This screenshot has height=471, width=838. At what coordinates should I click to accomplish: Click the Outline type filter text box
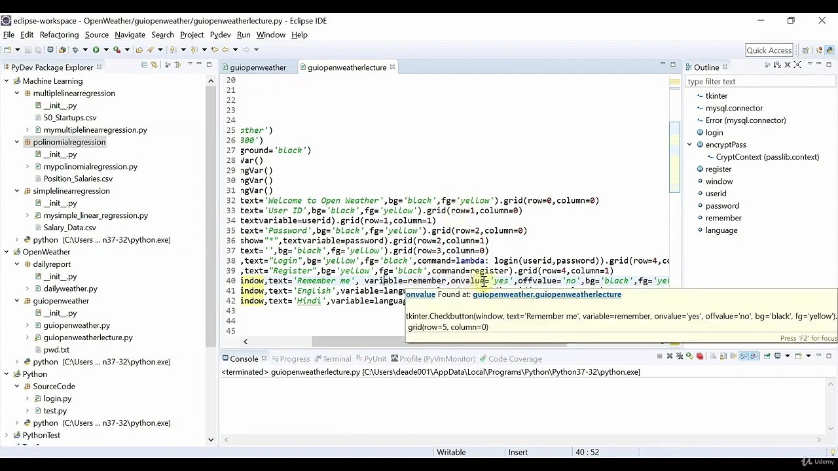(761, 82)
